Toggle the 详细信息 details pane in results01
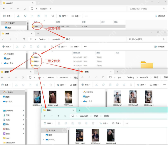This screenshot has width=168, height=145. point(160,16)
